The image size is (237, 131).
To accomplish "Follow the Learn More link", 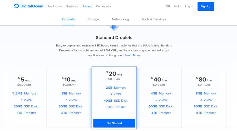I will [x=132, y=55].
